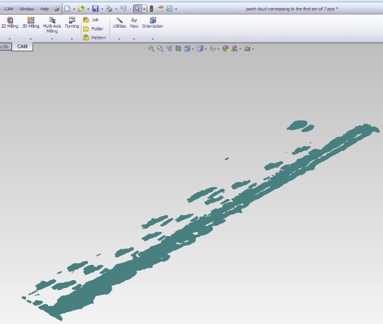Viewport: 383px width, 324px height.
Task: Expand the Save dropdown arrow
Action: click(x=102, y=9)
